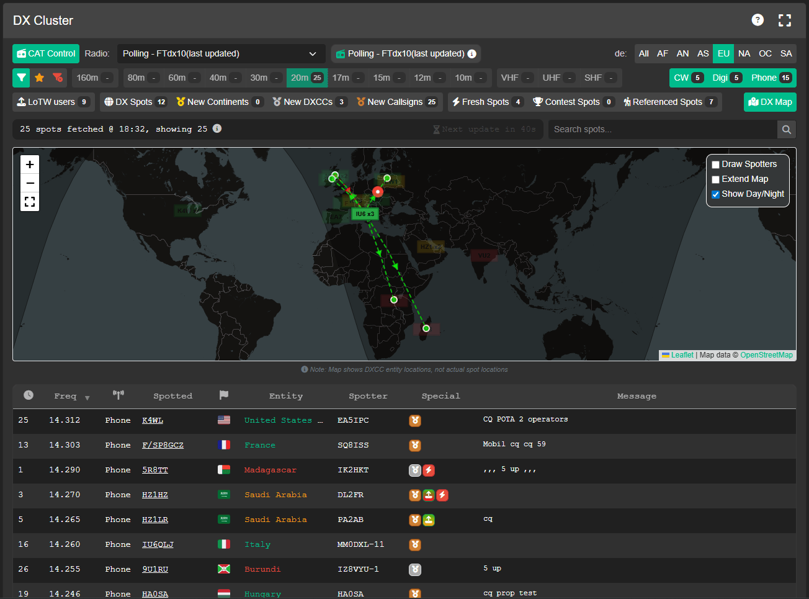Click info icon on Polling FTdx10 status
Viewport: 809px width, 599px height.
pos(472,54)
